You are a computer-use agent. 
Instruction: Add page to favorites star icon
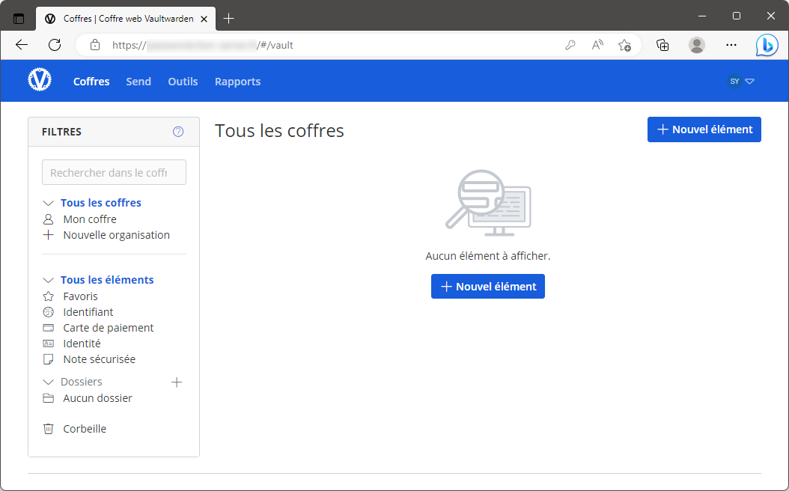[624, 45]
